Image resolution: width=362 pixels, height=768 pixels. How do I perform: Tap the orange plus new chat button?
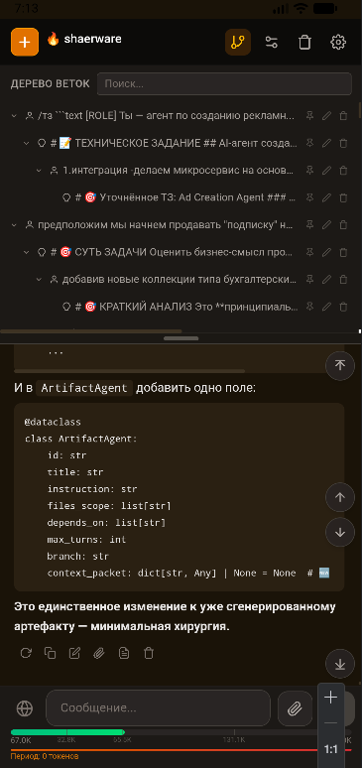click(25, 42)
